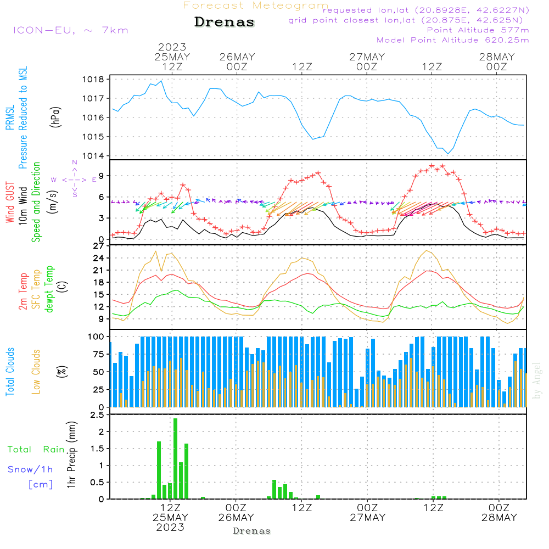Click the '2m Temp' legend label
Image resolution: width=549 pixels, height=549 pixels.
click(x=23, y=292)
